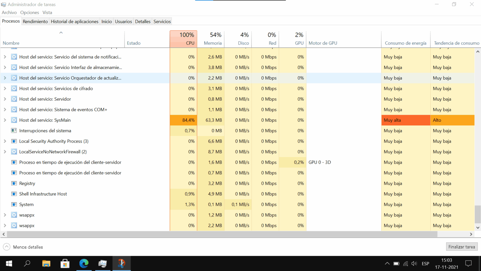Screen dimensions: 481x271
Task: Open File Explorer from the taskbar
Action: click(46, 263)
